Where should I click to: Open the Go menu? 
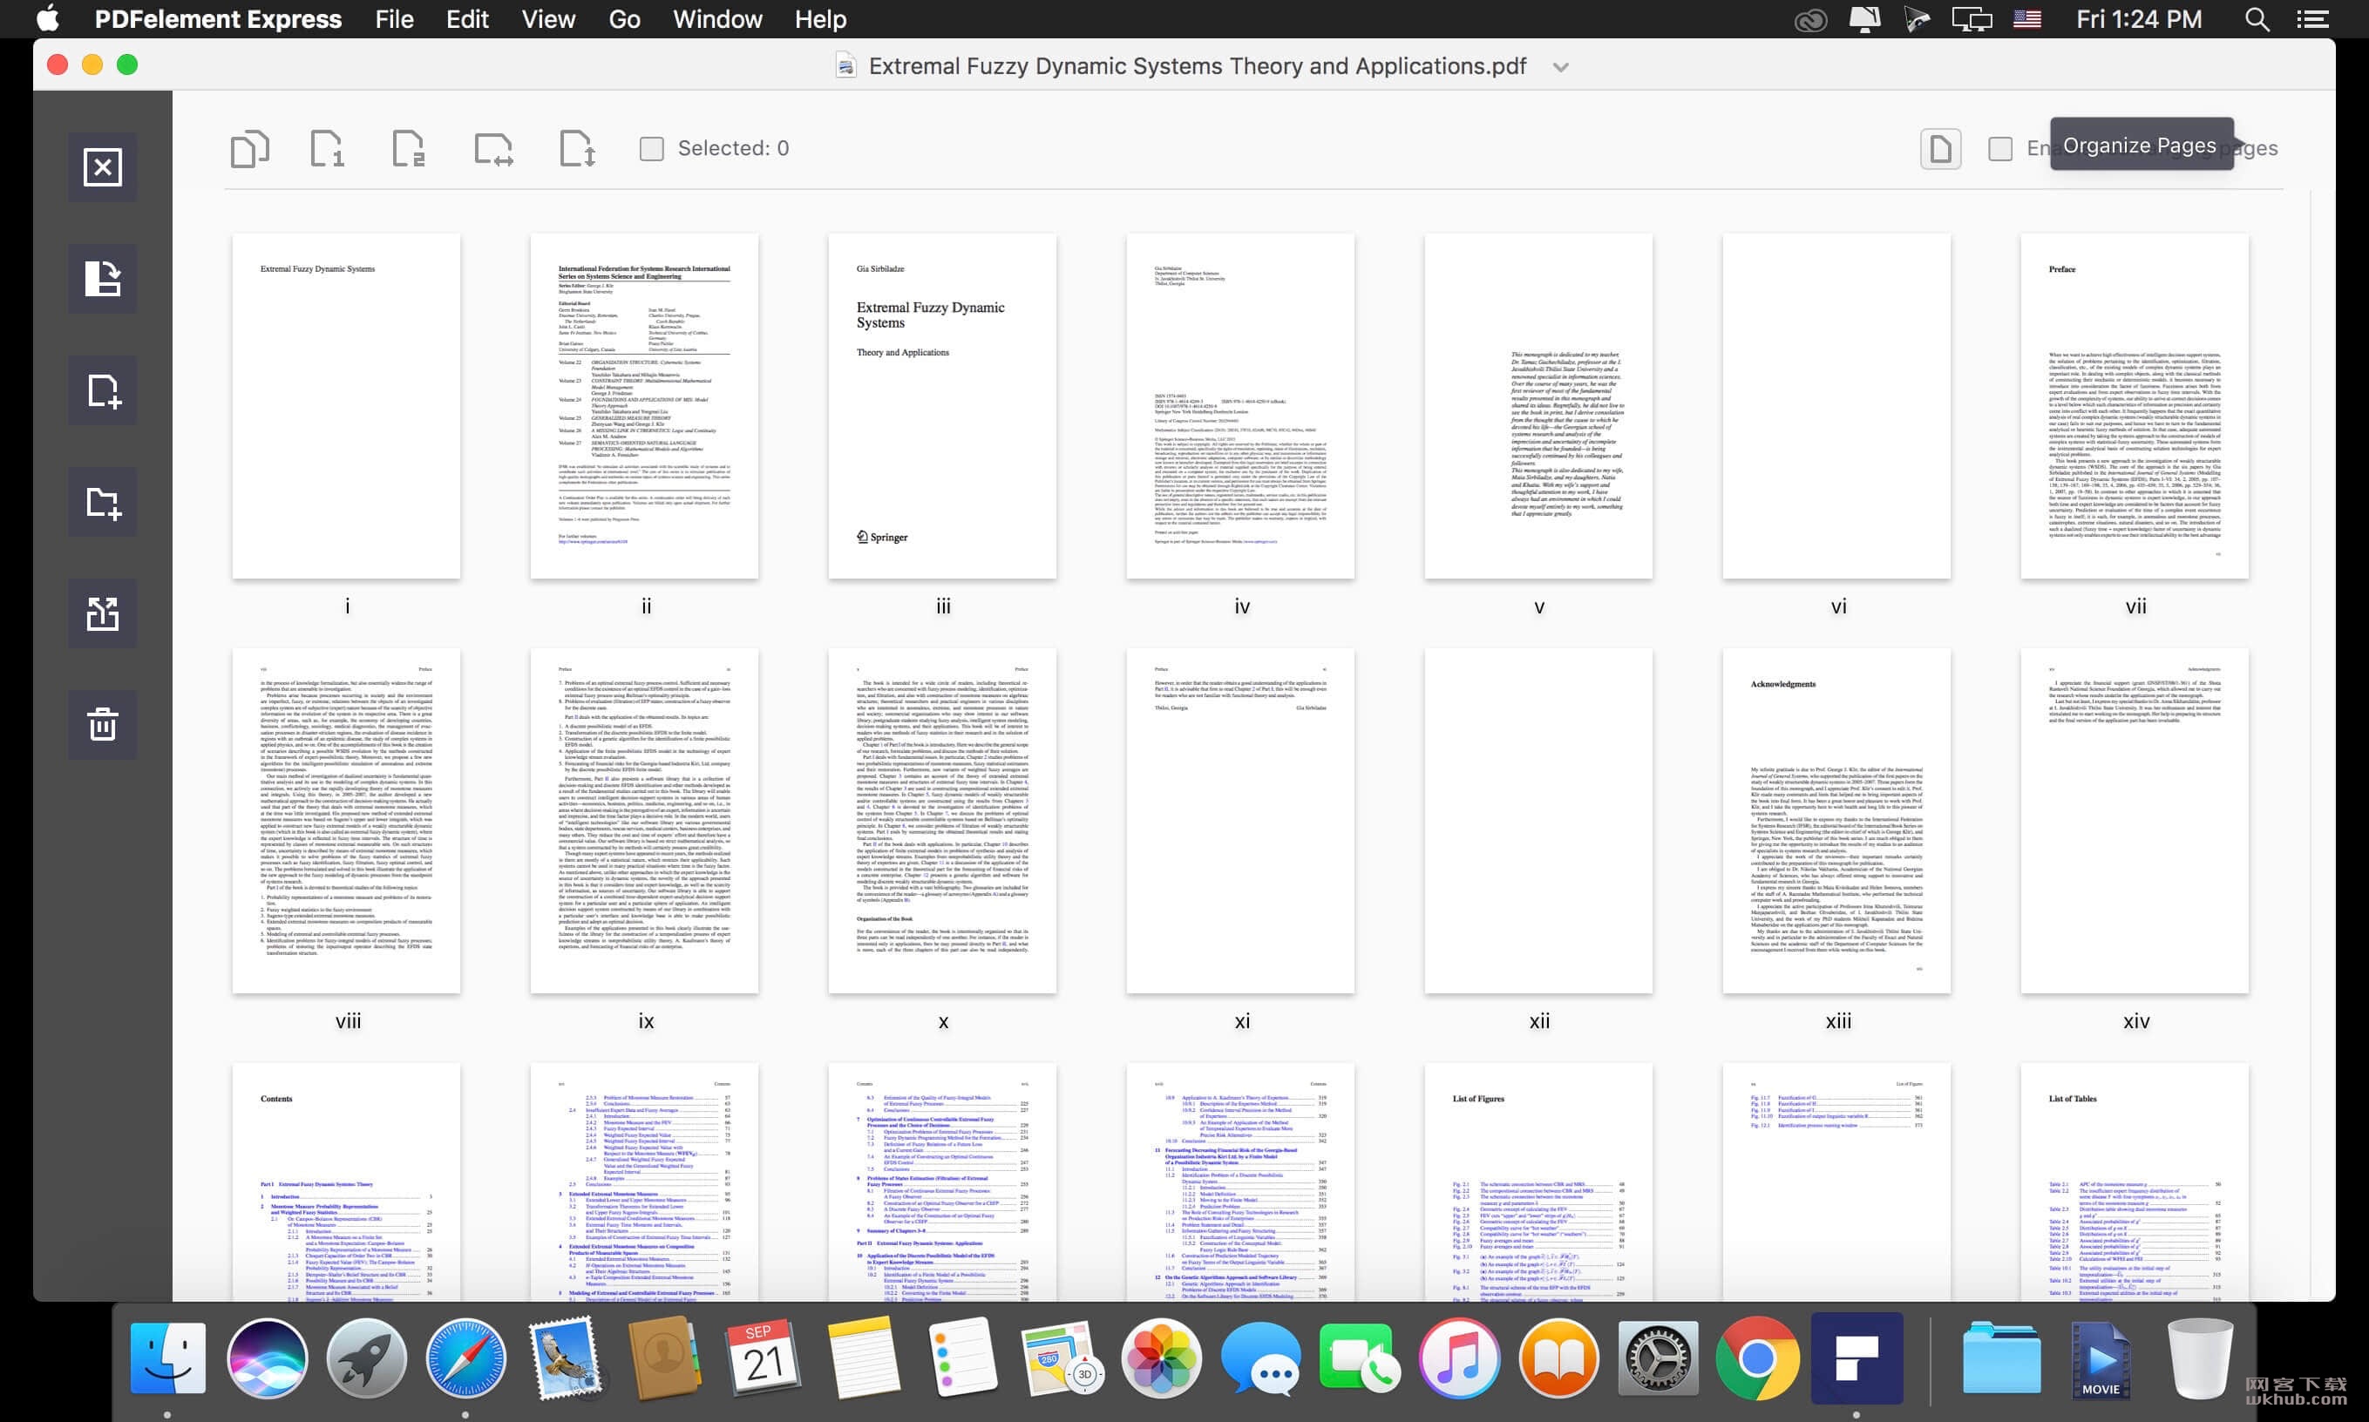[624, 19]
